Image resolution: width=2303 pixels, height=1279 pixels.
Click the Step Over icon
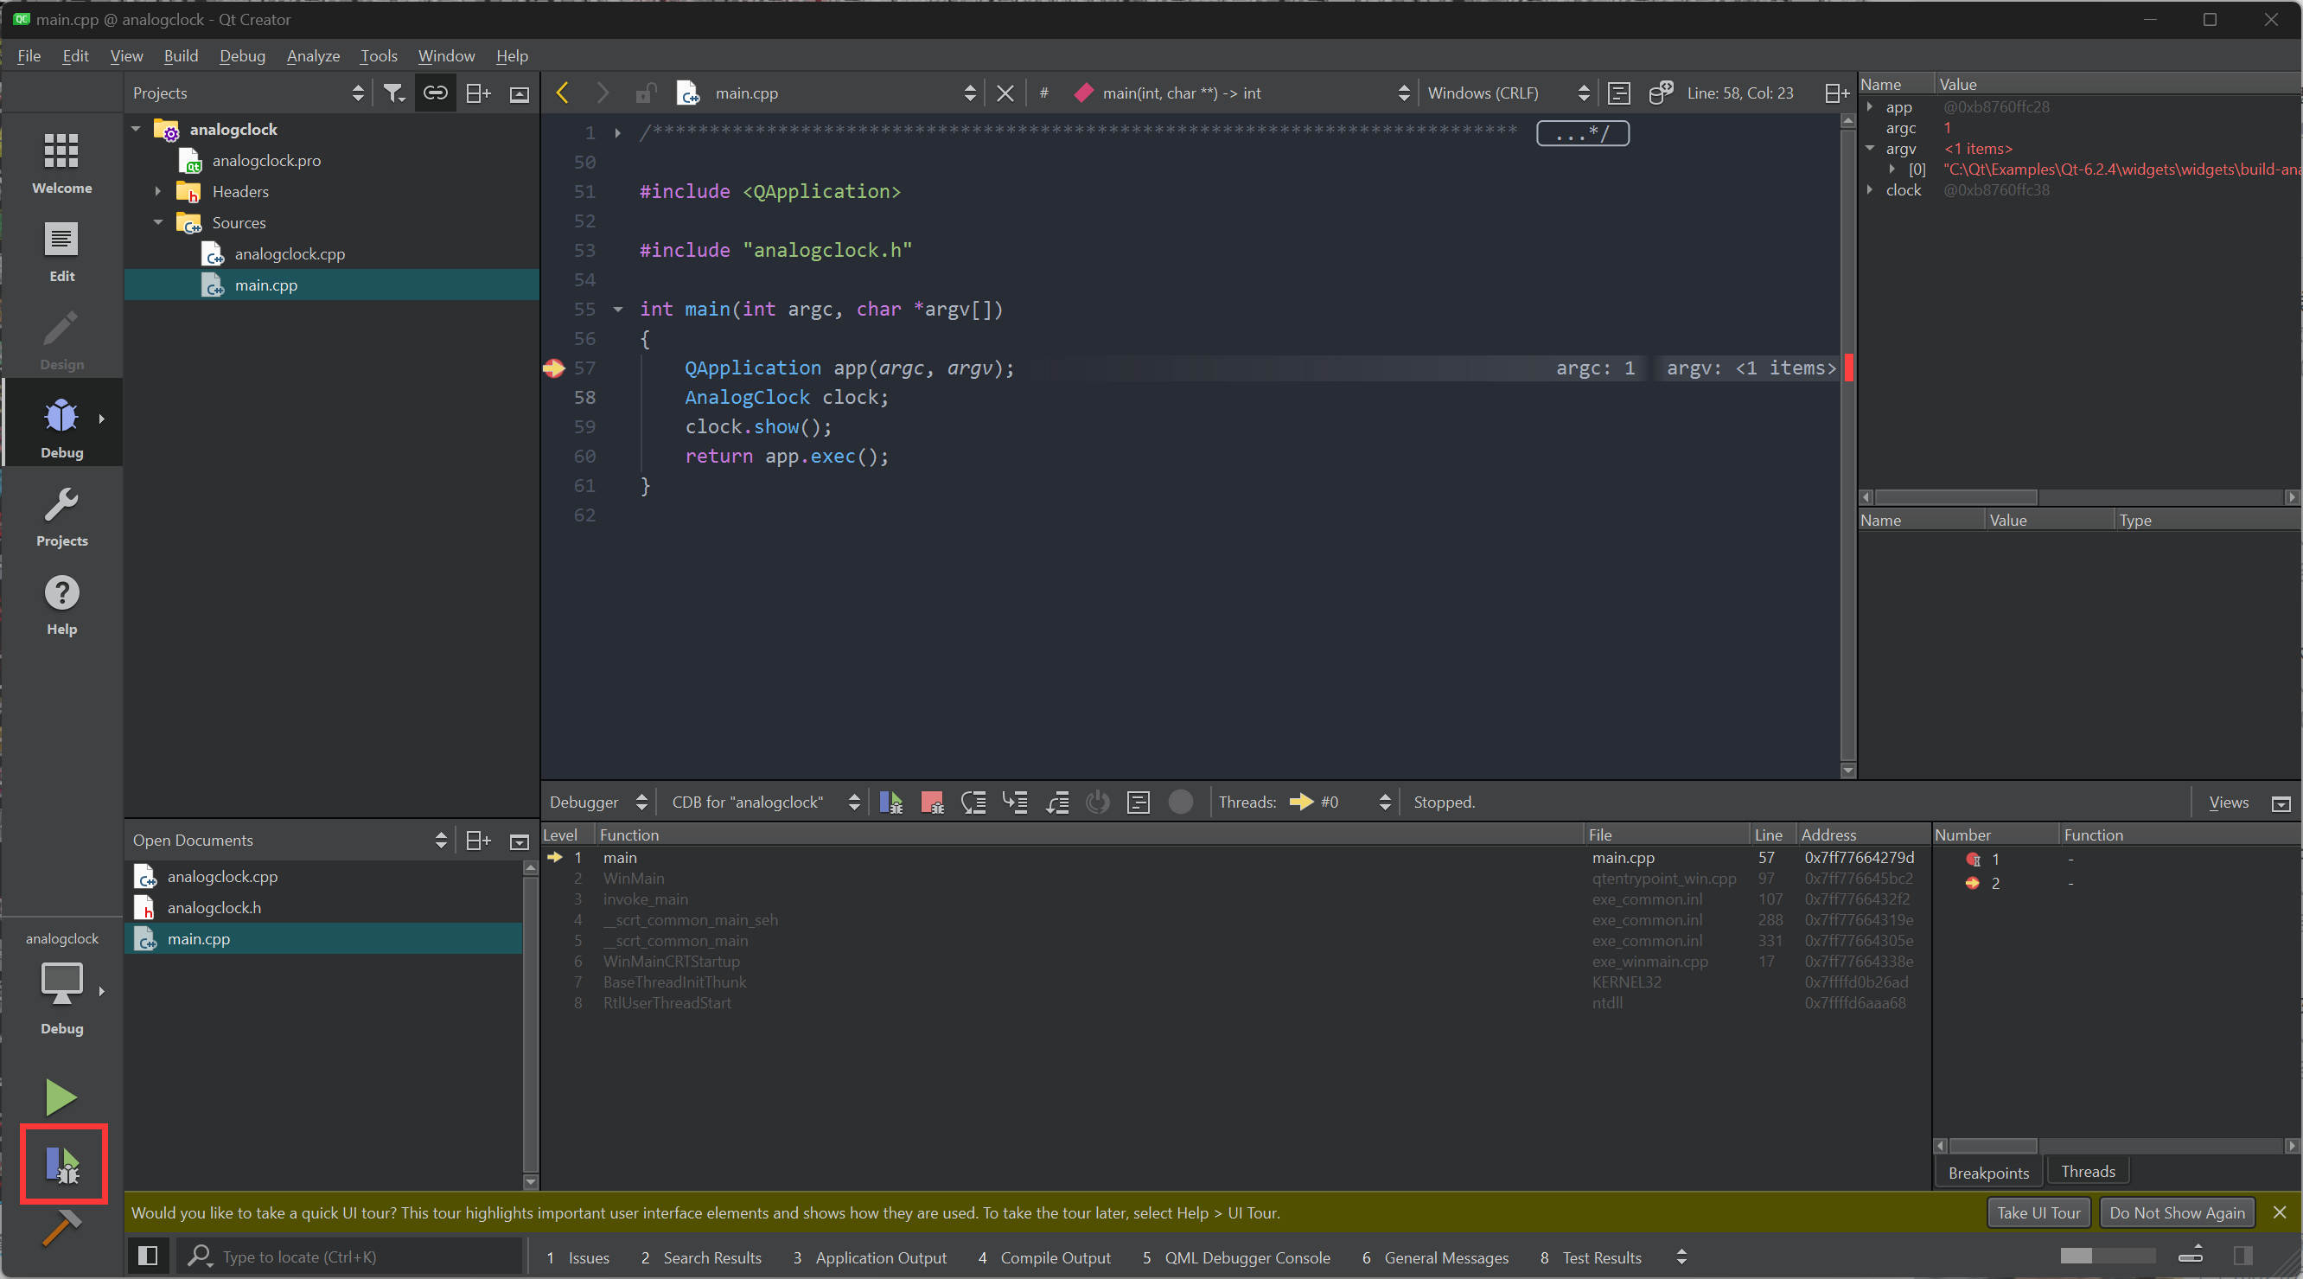973,803
